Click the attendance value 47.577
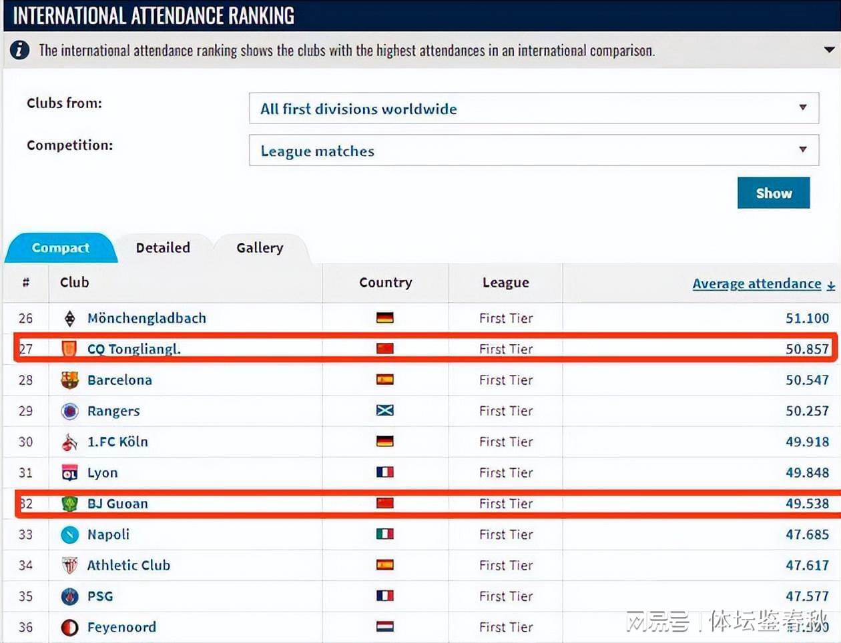The image size is (841, 643). coord(807,596)
